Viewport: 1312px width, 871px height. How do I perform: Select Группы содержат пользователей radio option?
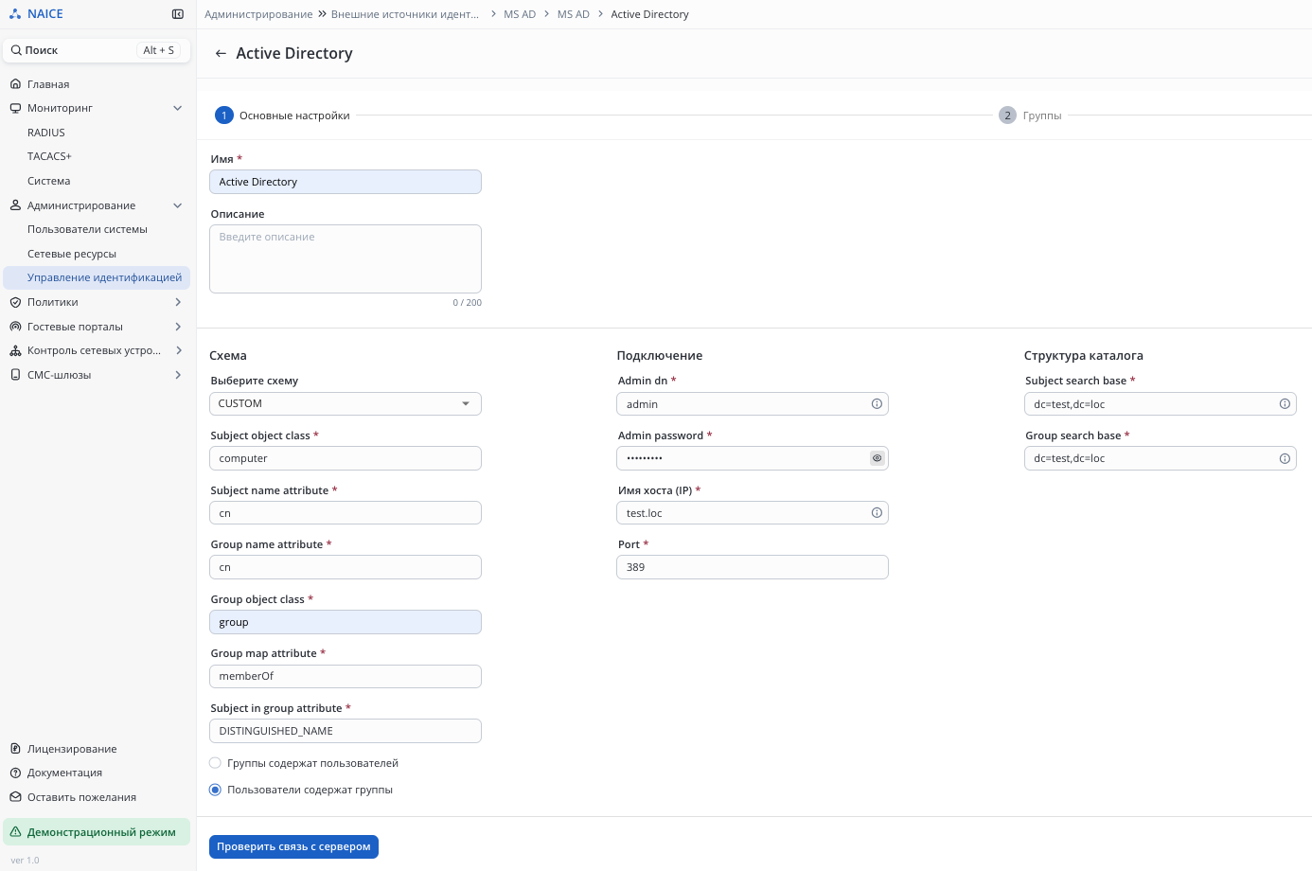216,763
